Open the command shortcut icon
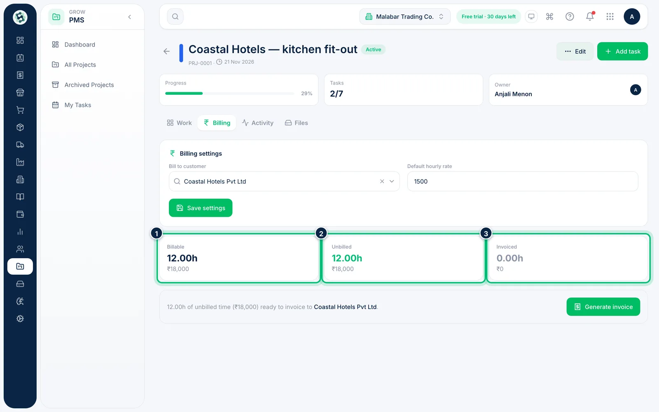 [549, 16]
